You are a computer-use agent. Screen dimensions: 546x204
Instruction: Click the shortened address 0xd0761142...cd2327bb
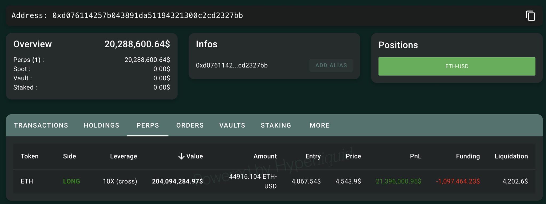point(232,65)
